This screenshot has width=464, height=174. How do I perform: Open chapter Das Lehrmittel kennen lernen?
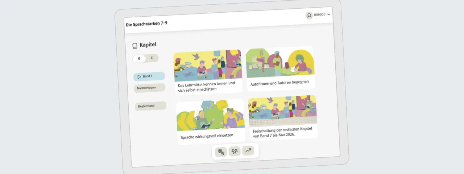coord(208,72)
